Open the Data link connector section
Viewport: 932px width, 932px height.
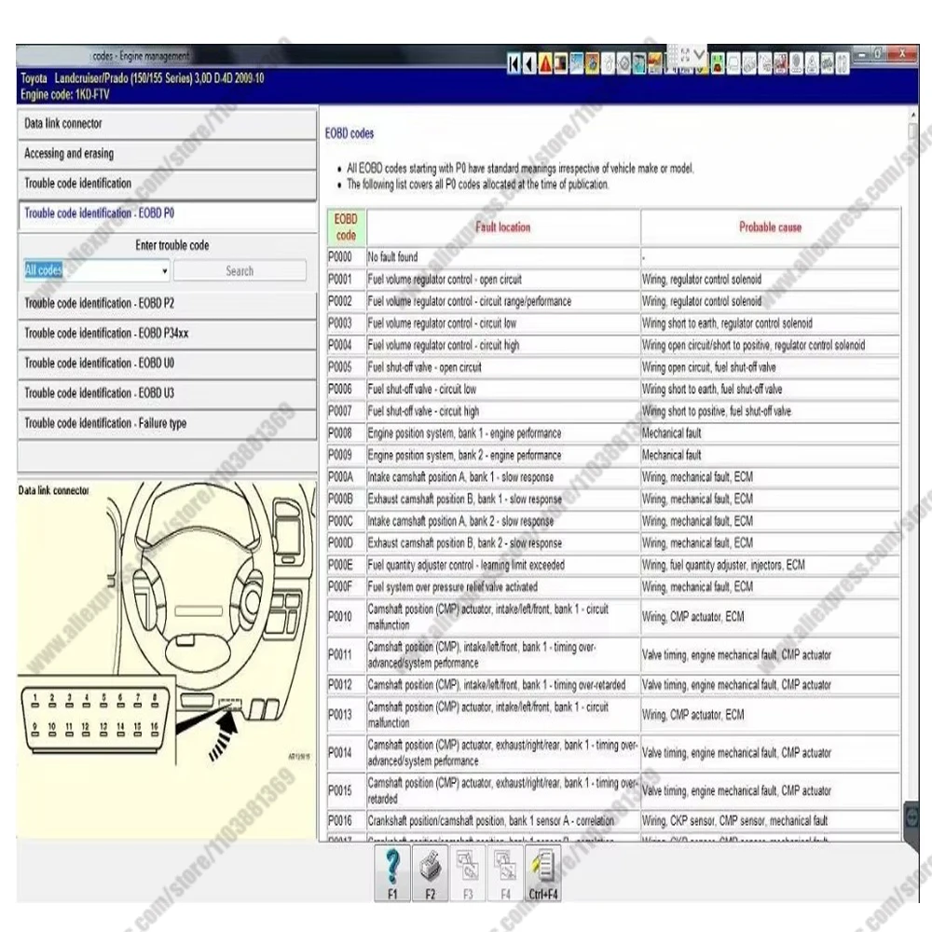tap(167, 124)
